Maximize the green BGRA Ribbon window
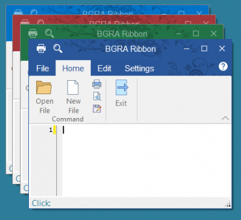Viewport: 241px width, 220px height. click(x=196, y=33)
